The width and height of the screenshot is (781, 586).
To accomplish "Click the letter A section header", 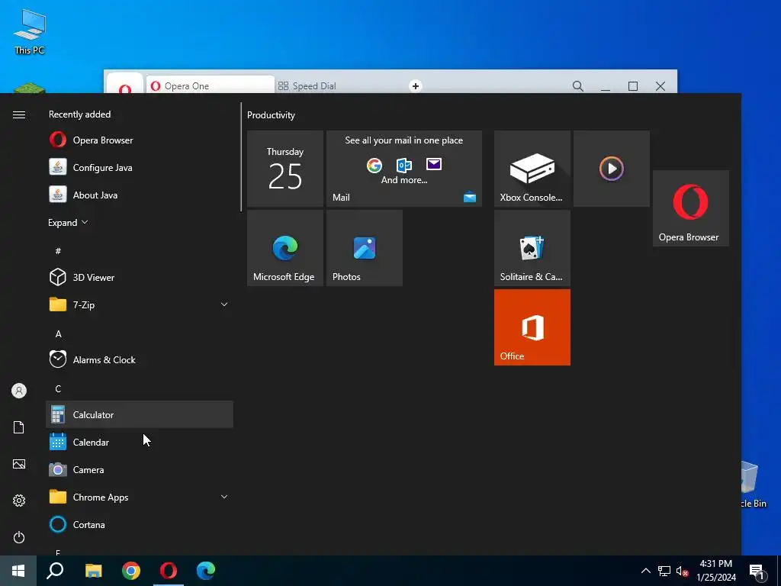I will tap(58, 334).
